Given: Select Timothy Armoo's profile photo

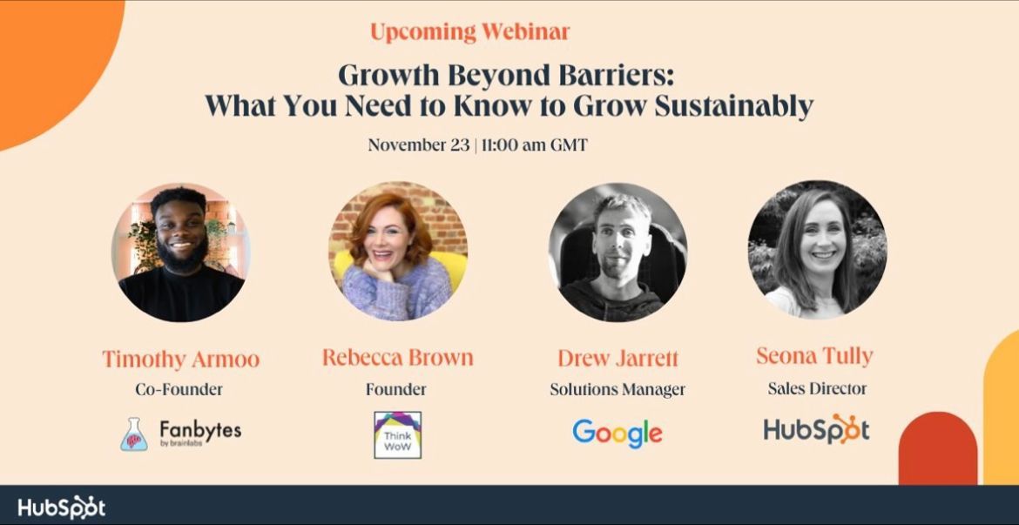Looking at the screenshot, I should tap(181, 252).
